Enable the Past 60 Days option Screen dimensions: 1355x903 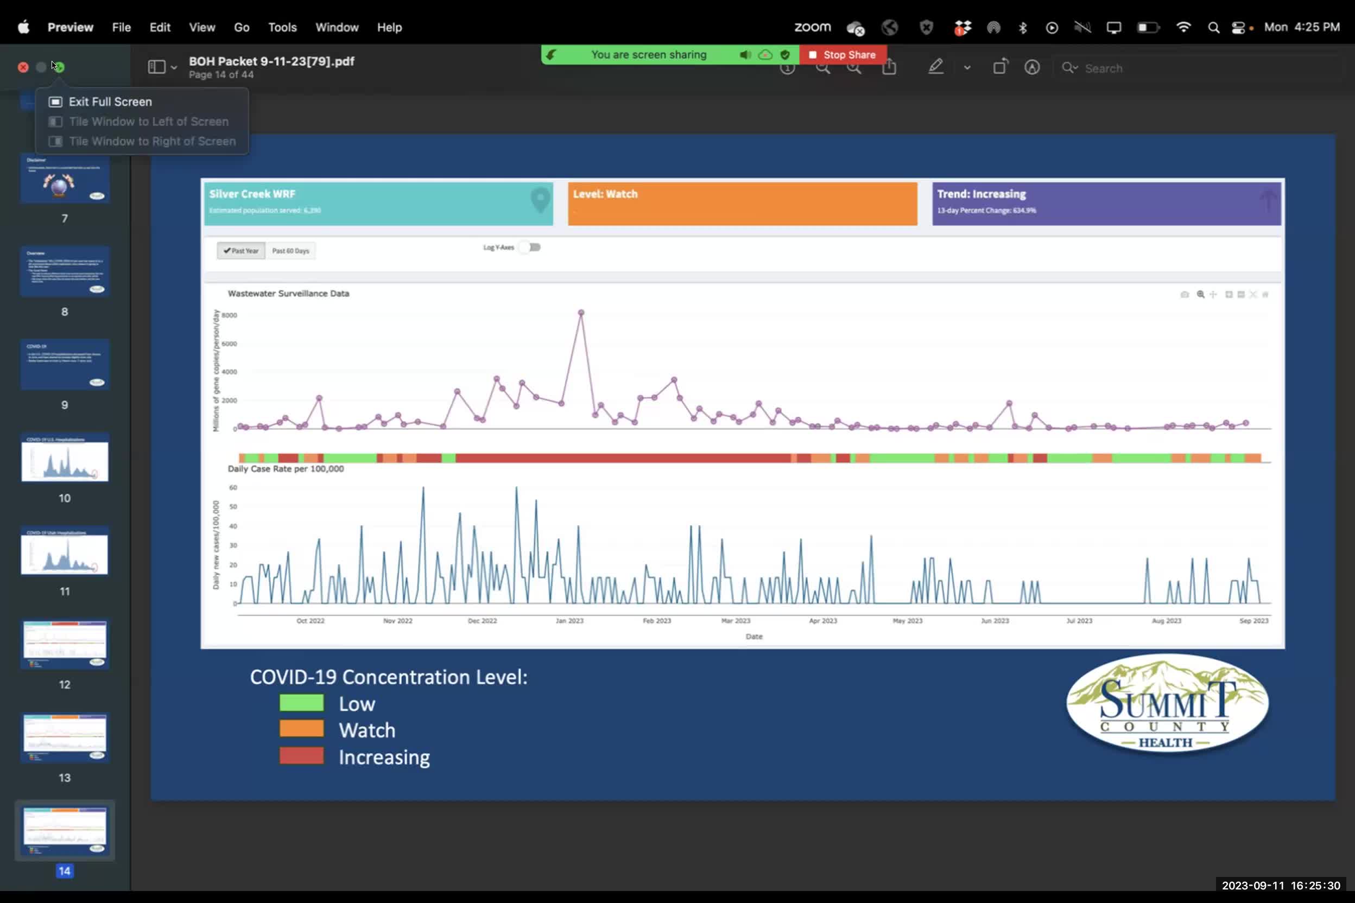click(x=290, y=251)
